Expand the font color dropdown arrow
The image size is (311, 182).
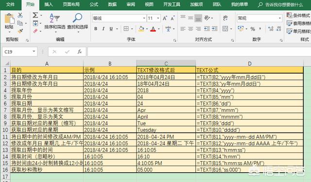(159, 29)
